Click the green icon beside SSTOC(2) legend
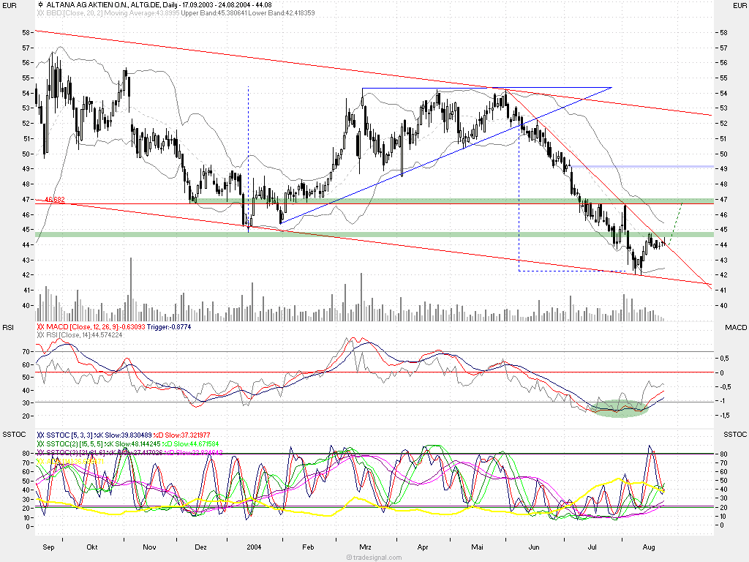Image resolution: width=749 pixels, height=562 pixels. point(41,444)
